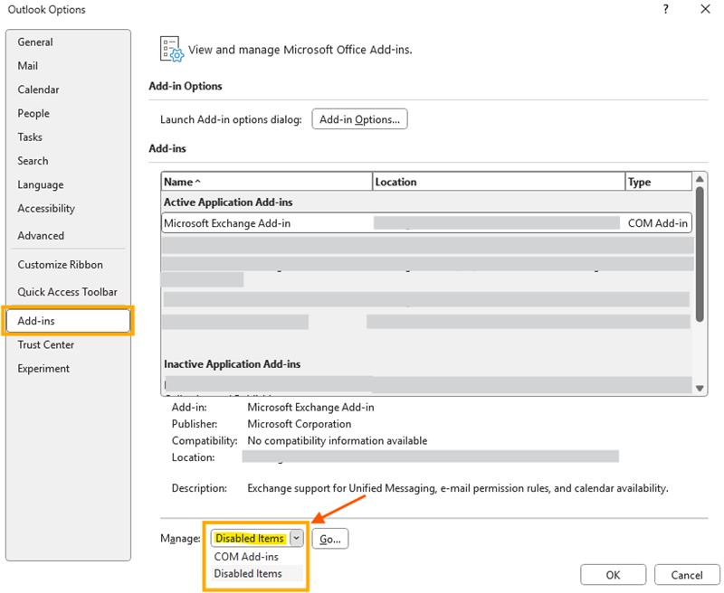724x593 pixels.
Task: Expand the Manage dropdown arrow
Action: click(297, 538)
